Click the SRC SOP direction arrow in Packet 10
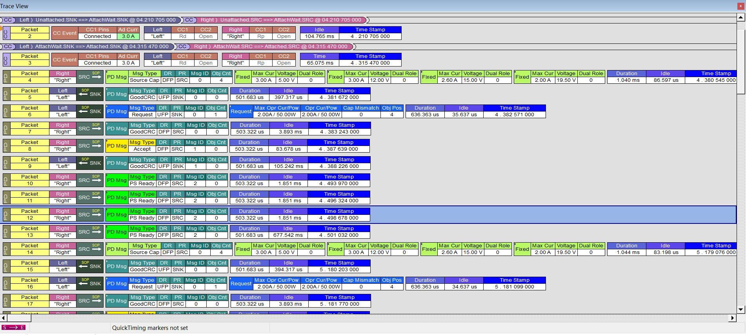746x335 pixels. click(x=90, y=180)
